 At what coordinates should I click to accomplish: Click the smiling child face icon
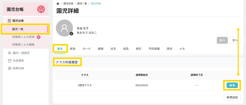pos(41,9)
